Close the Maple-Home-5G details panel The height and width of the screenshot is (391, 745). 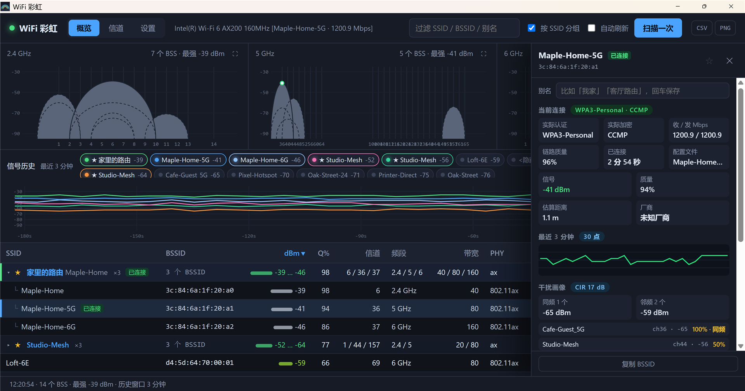[729, 61]
